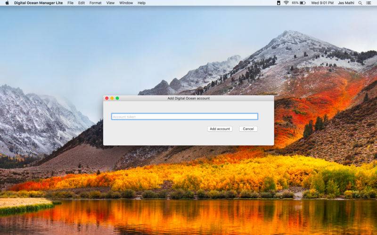Click the Cancel button
The width and height of the screenshot is (377, 235).
[x=248, y=129]
